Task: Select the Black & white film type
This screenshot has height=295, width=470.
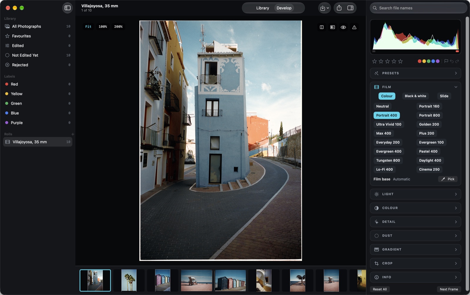Action: pos(415,96)
